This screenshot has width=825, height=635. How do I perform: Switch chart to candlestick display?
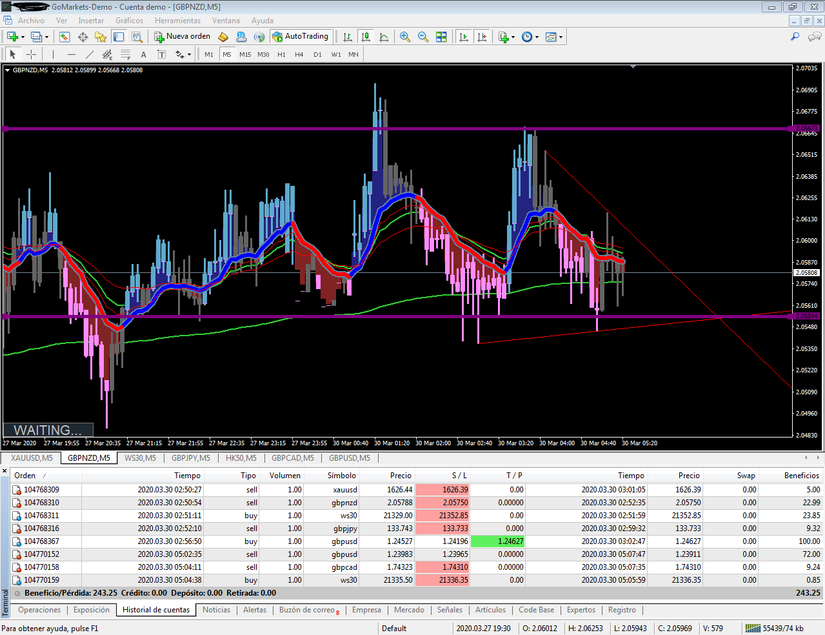pyautogui.click(x=366, y=37)
